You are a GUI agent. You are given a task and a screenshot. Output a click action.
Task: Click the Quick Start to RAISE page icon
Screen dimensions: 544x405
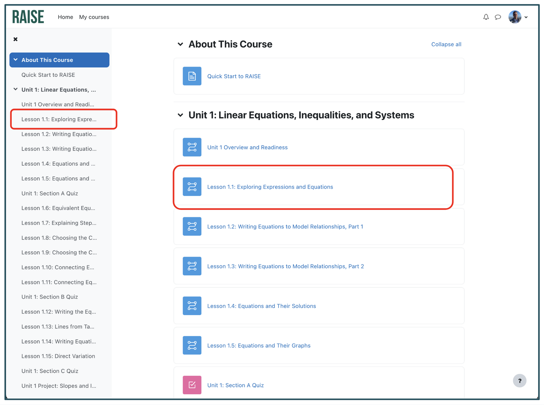pyautogui.click(x=192, y=76)
